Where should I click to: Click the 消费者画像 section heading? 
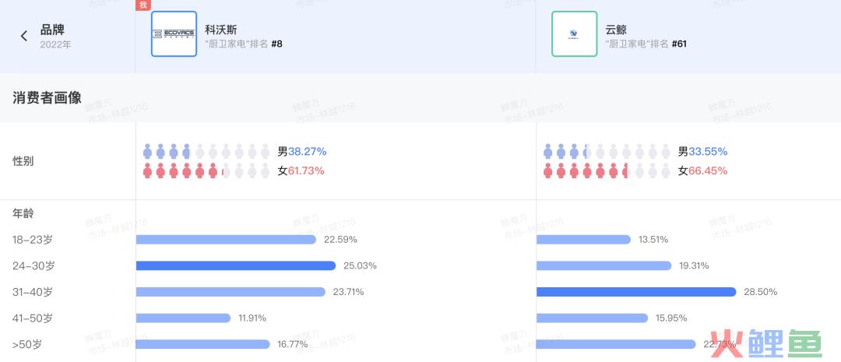[48, 97]
